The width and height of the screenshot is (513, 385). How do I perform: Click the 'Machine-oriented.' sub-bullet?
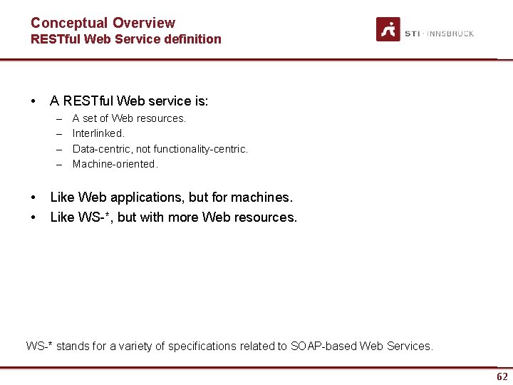click(115, 164)
